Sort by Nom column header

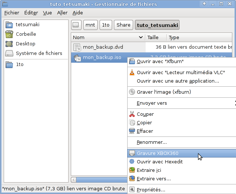click(108, 37)
